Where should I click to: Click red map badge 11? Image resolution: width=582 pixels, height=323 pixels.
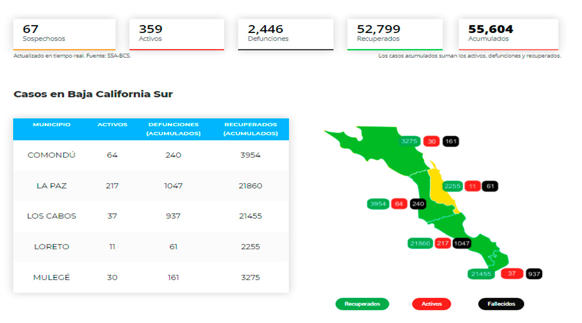tap(472, 186)
